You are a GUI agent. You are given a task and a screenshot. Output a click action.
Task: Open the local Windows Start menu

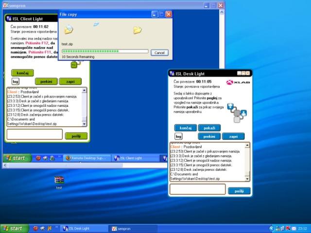pos(14,228)
